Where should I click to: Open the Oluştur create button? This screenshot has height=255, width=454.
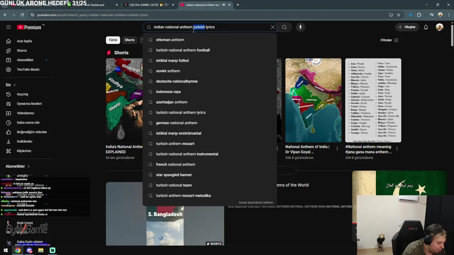pos(407,27)
